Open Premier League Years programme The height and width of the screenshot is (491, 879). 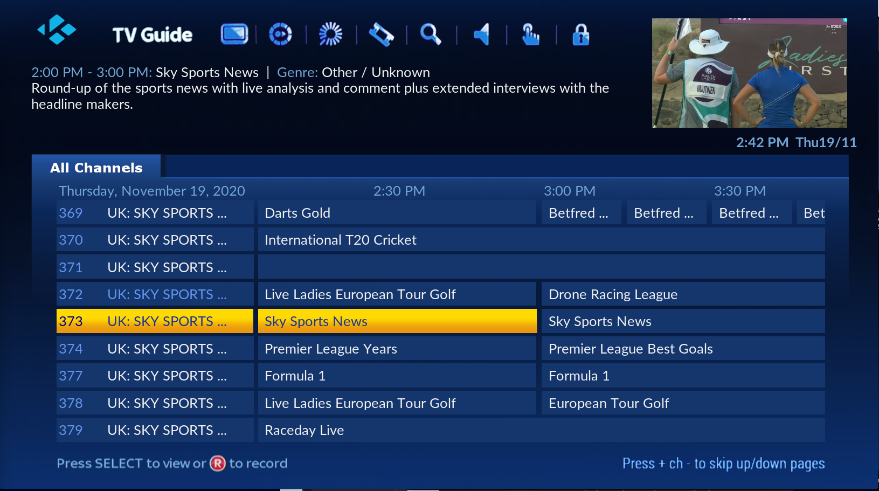(x=397, y=349)
